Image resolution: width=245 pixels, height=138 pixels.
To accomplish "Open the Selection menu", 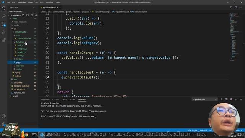I will pos(22,2).
